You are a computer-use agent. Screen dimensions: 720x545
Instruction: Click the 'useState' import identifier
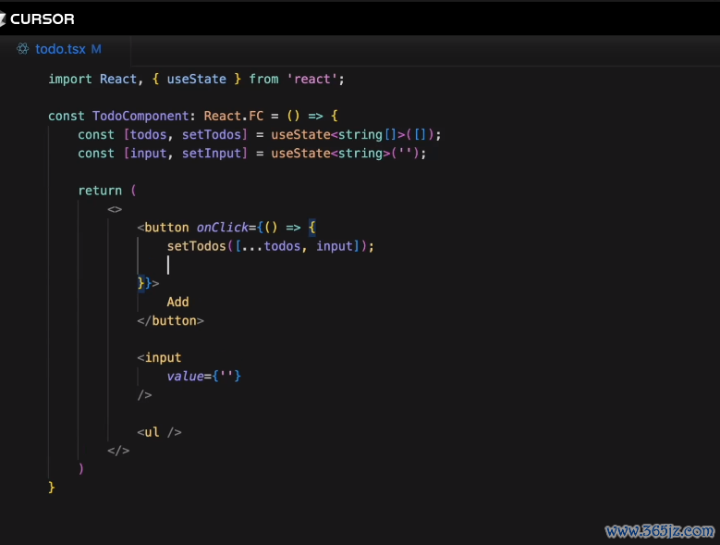tap(197, 79)
